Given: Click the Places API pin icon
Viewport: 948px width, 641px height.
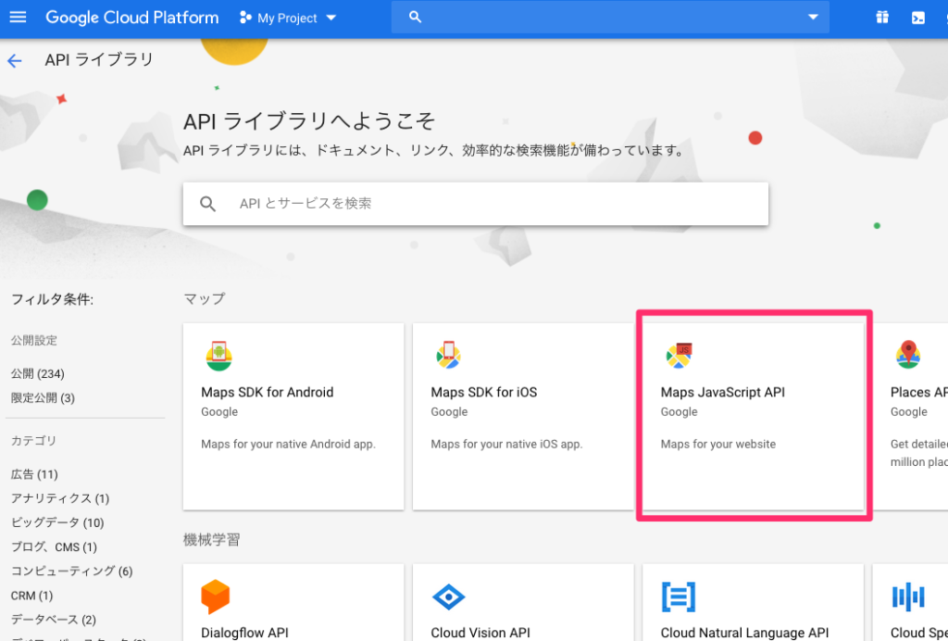Looking at the screenshot, I should (907, 355).
